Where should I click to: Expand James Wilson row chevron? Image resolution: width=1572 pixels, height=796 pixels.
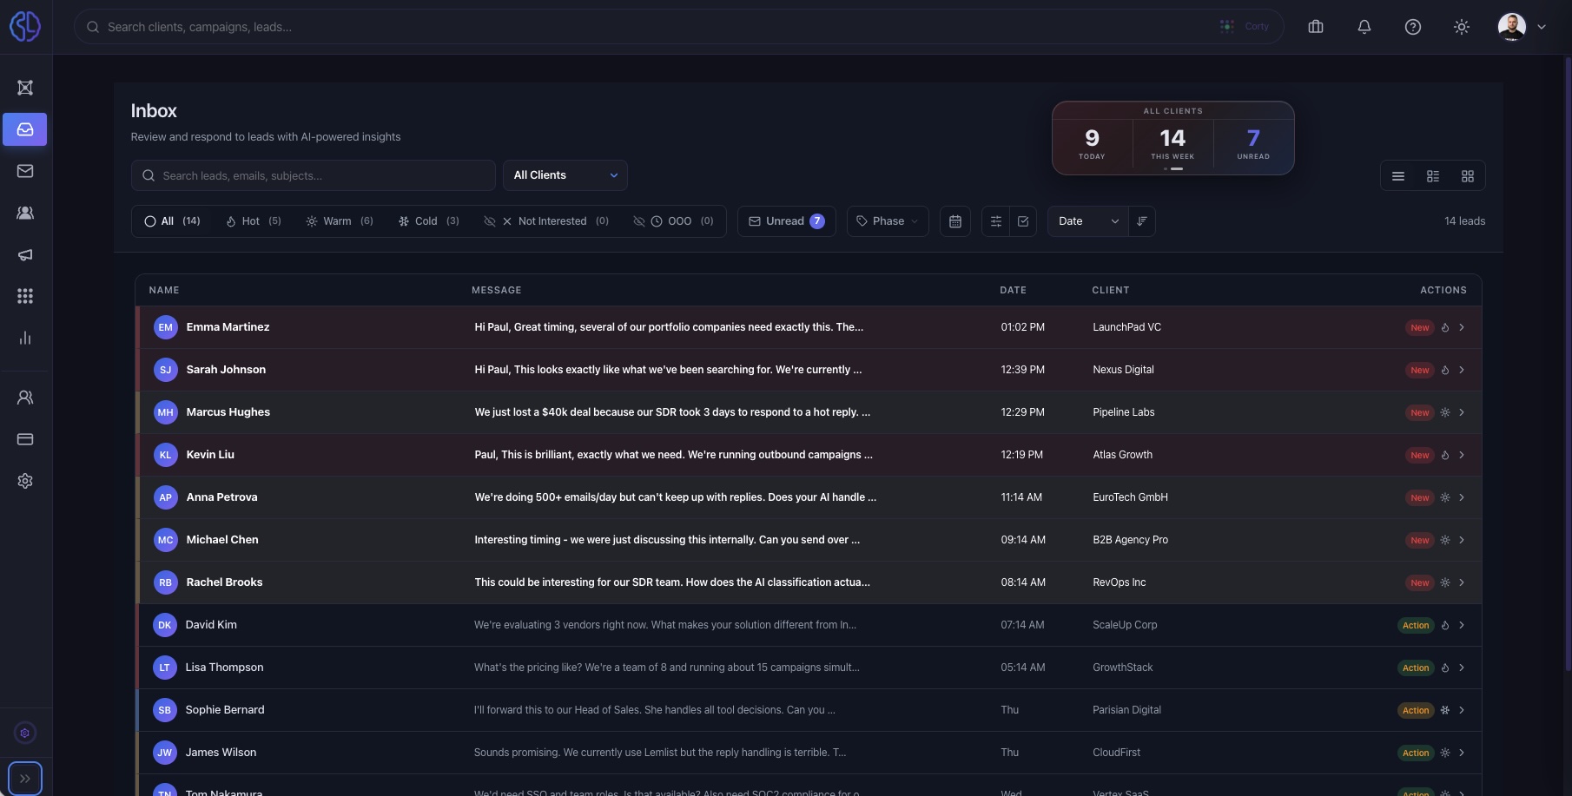click(1462, 753)
